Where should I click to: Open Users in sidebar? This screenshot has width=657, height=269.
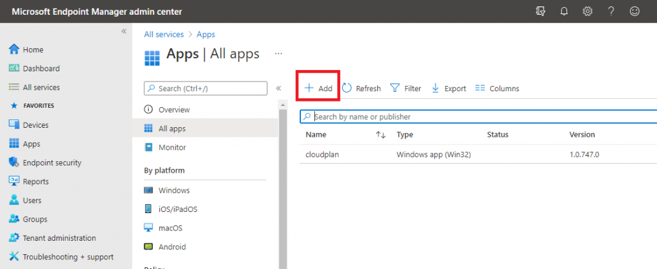coord(32,200)
